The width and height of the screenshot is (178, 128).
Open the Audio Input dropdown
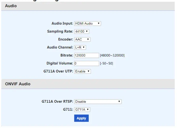click(x=87, y=23)
